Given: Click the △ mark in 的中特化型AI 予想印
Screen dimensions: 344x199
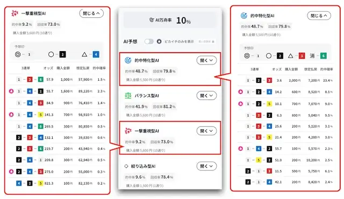Looking at the screenshot, I should tap(290, 56).
